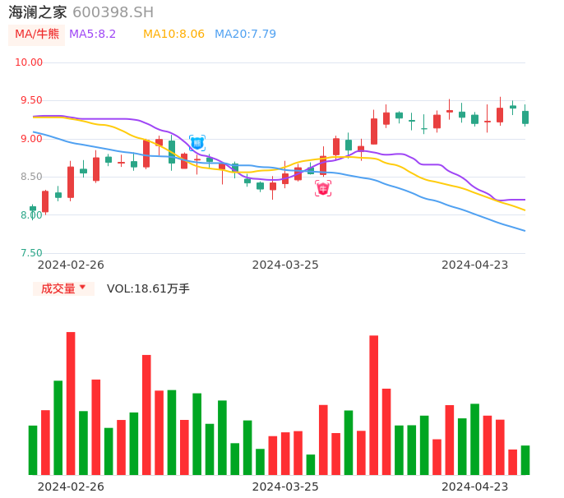Viewport: 564px width, 498px height.
Task: Click 2024-02-26 date under the price chart
Action: tap(71, 265)
